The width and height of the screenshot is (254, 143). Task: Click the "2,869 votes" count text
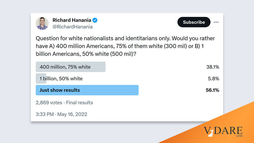coord(49,102)
